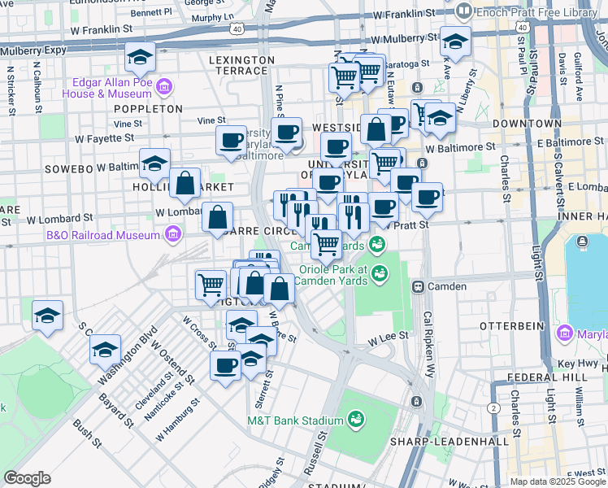Select grocery cart marker below W Baltimore St
This screenshot has width=608, height=488.
tap(384, 164)
